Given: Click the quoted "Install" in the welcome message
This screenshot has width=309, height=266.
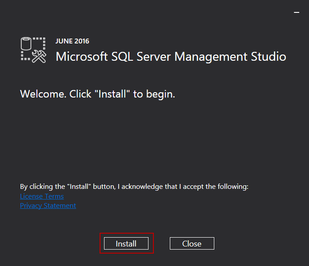Looking at the screenshot, I should [x=112, y=94].
